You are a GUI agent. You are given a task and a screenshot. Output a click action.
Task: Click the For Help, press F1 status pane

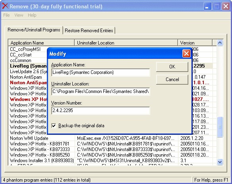tap(211, 180)
